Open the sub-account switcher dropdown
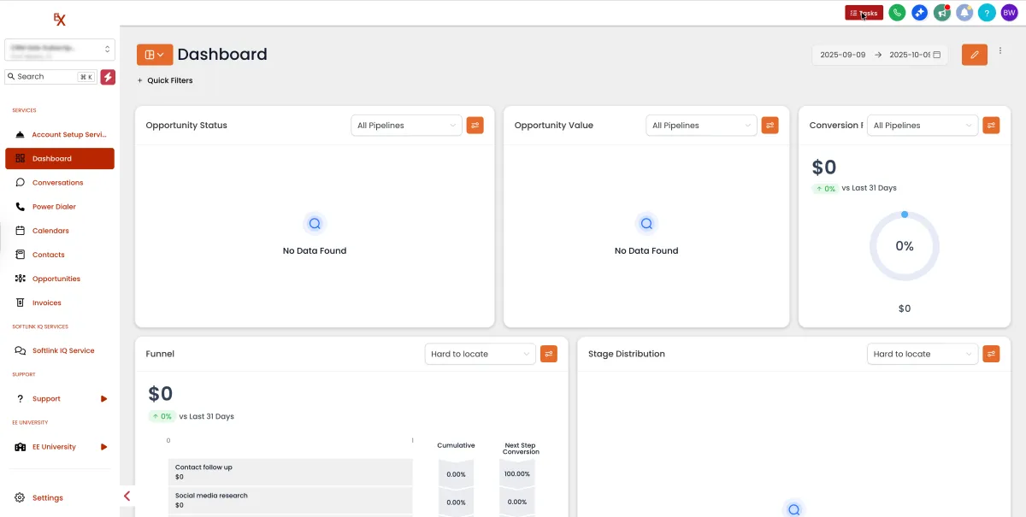1026x517 pixels. click(60, 50)
